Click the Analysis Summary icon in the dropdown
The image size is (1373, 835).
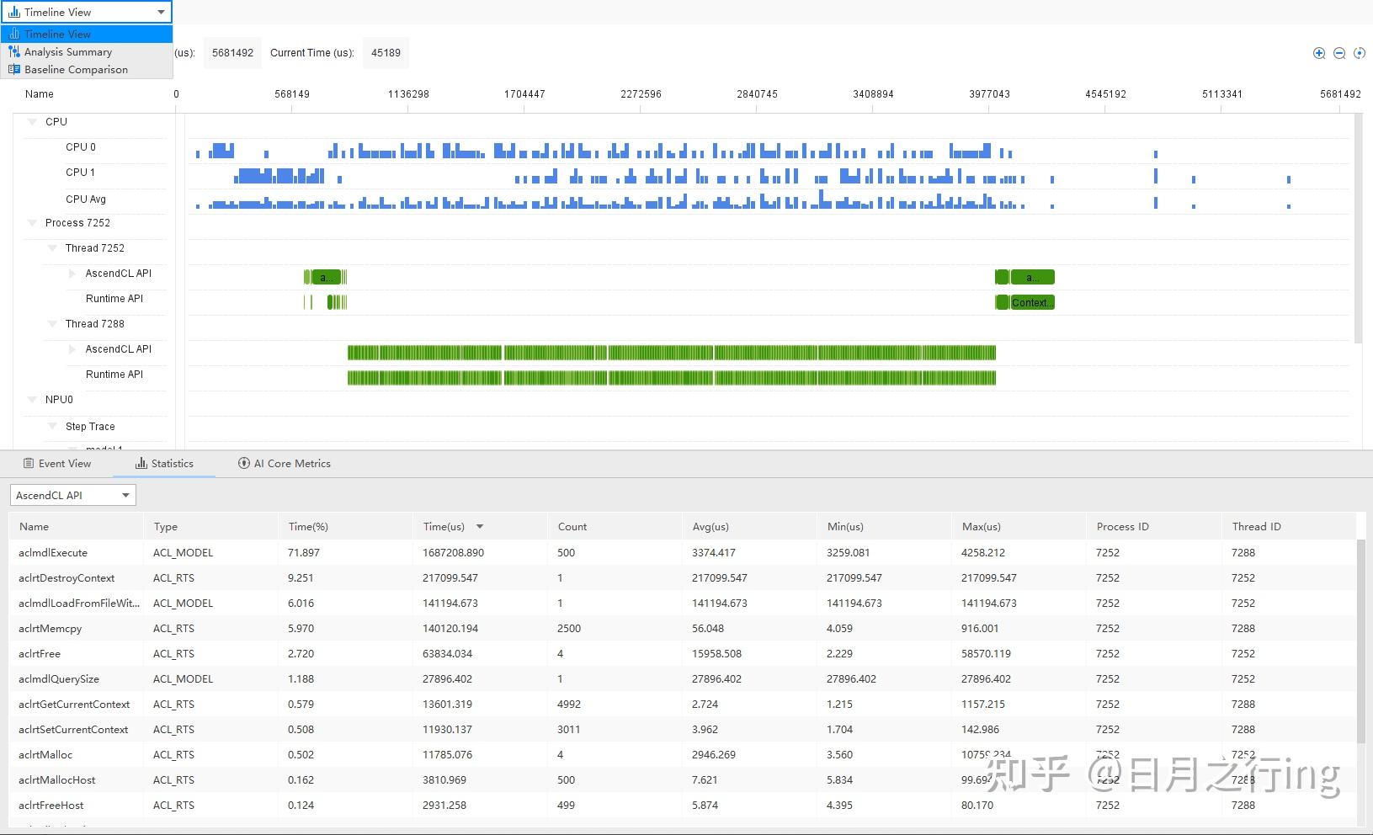[15, 51]
